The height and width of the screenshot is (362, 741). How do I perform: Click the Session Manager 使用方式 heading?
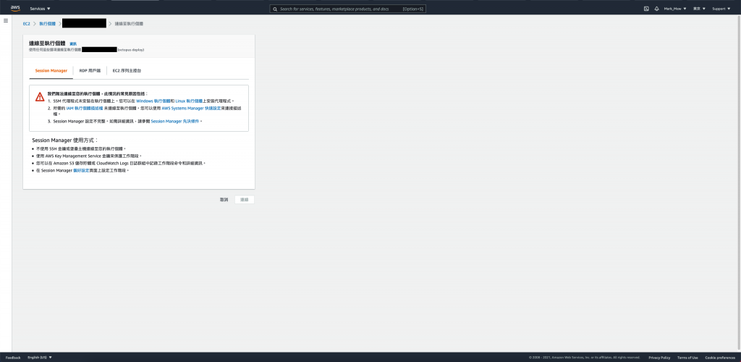click(64, 140)
